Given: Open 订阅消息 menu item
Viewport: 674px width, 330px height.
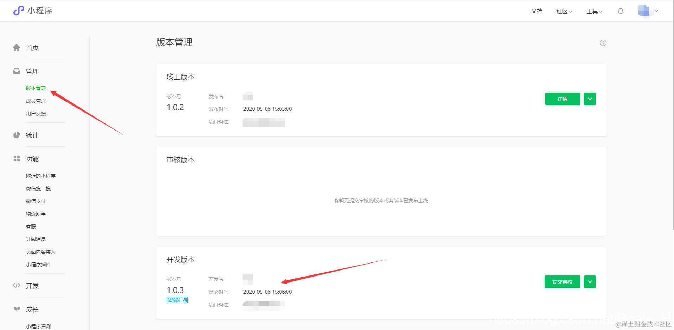Looking at the screenshot, I should point(36,239).
